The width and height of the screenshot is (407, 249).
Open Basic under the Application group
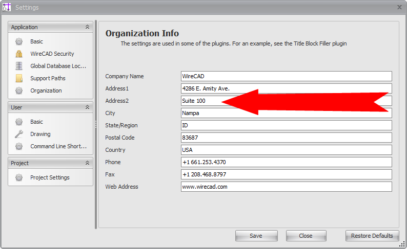(36, 41)
